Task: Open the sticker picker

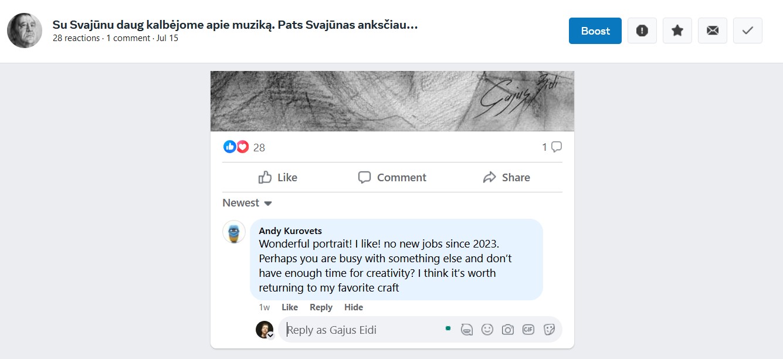Action: pos(550,330)
